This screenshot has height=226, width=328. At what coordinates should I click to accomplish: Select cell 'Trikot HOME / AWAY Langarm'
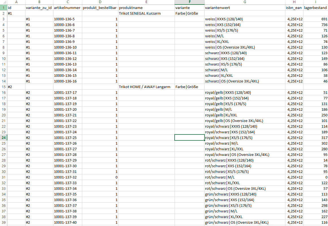tap(146, 87)
